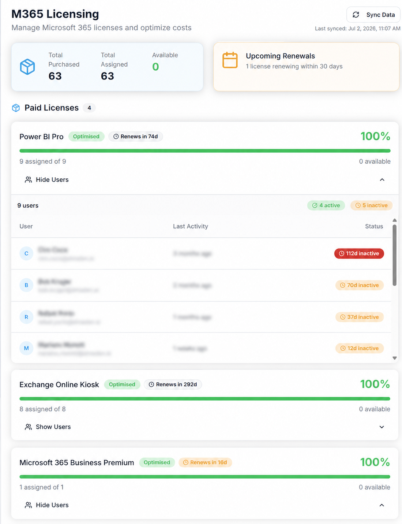402x524 pixels.
Task: Click the up chevron for Power BI Pro
Action: coord(382,179)
